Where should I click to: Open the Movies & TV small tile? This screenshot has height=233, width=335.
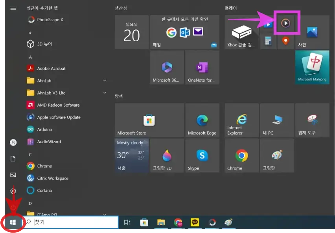[x=268, y=24]
